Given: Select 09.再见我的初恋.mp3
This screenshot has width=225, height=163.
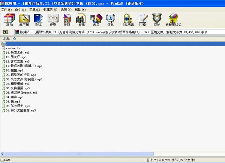Looking at the screenshot, I should [x=21, y=75].
